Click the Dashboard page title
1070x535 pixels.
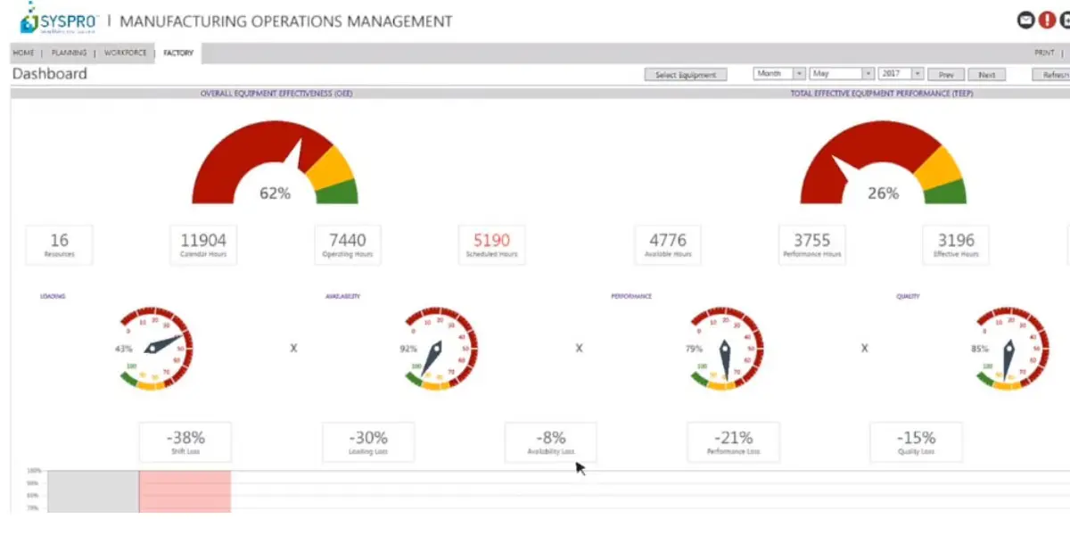click(50, 74)
